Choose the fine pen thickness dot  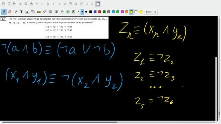(78, 12)
